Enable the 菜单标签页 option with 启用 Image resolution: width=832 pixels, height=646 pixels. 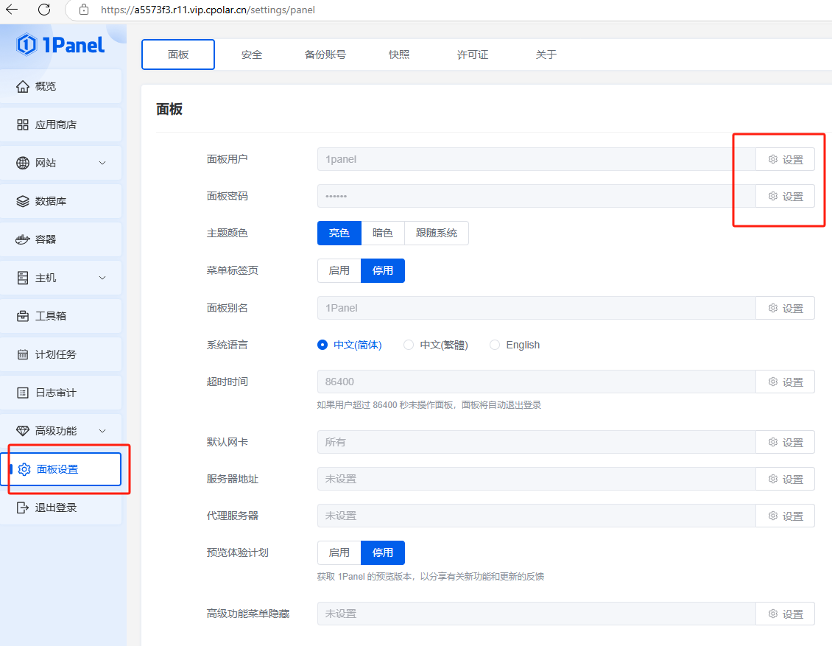(339, 270)
